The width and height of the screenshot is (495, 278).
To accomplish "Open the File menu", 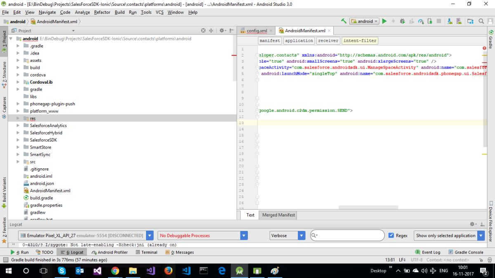I will coord(5,12).
